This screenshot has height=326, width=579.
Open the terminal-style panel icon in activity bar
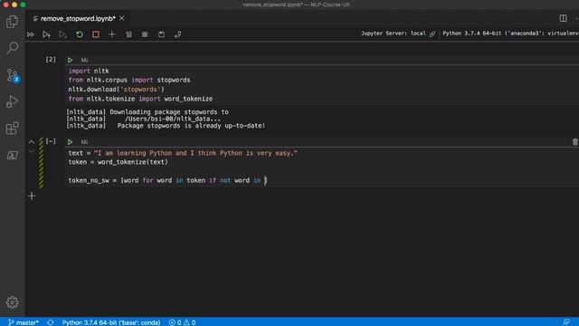[12, 155]
